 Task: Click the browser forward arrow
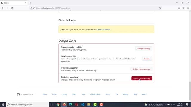tap(7, 8)
